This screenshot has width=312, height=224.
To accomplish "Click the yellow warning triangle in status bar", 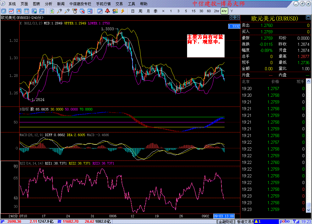I will point(257,221).
